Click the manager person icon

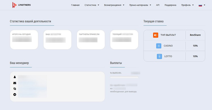coord(15,77)
